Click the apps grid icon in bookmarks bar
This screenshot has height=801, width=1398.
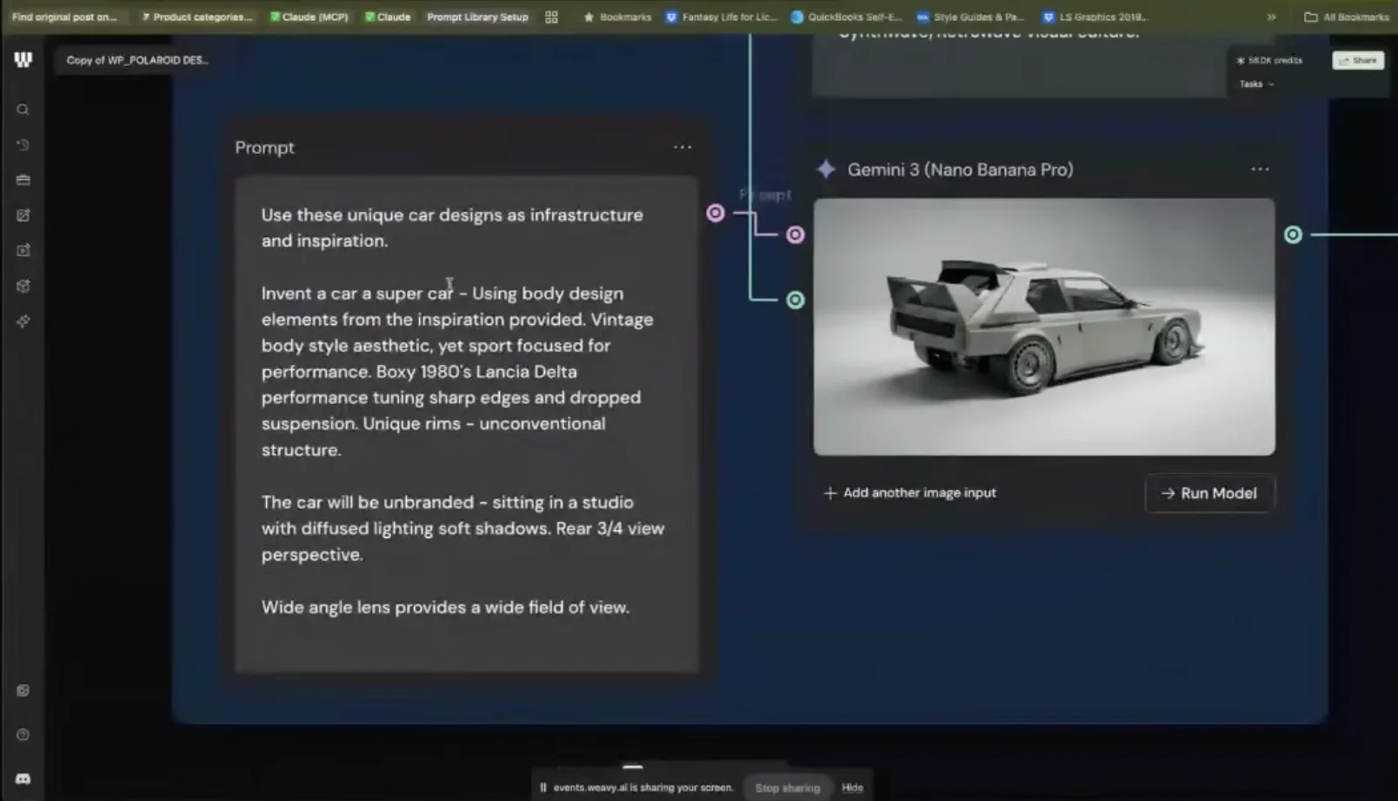(x=551, y=17)
